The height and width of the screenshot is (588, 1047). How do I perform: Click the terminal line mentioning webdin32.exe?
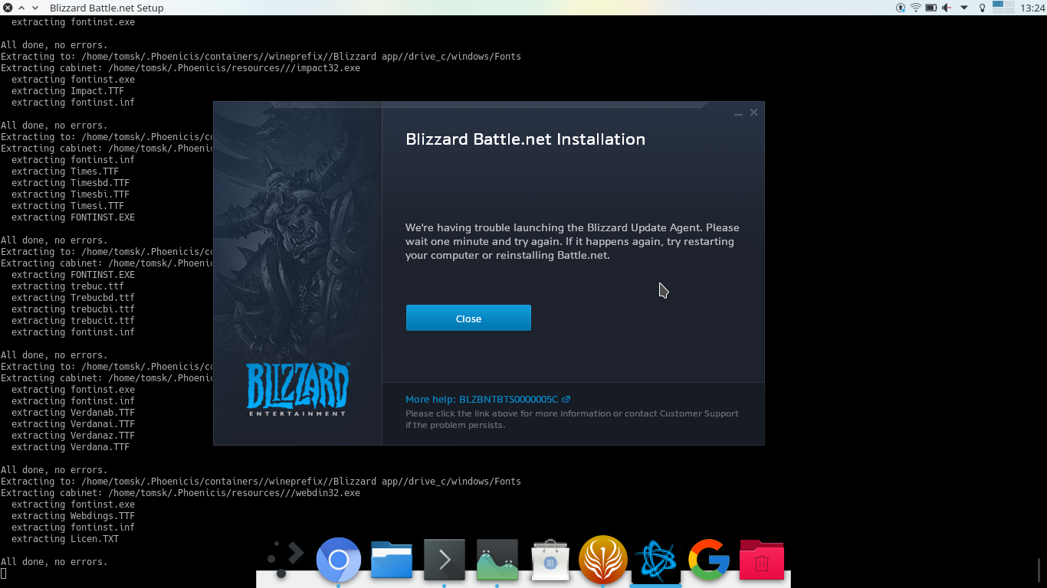pos(181,493)
